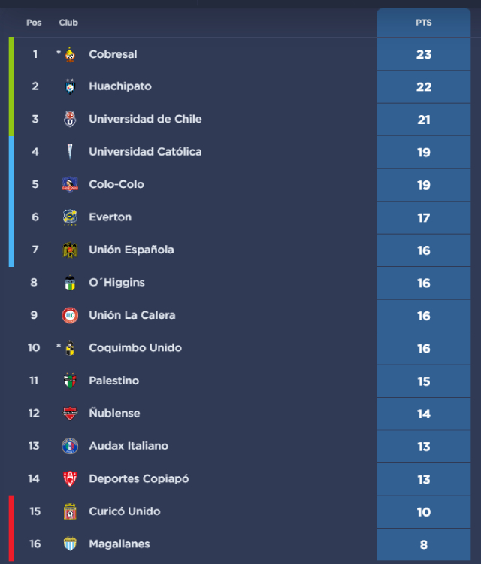Image resolution: width=481 pixels, height=564 pixels.
Task: Click the Palestino club crest icon
Action: pyautogui.click(x=70, y=381)
